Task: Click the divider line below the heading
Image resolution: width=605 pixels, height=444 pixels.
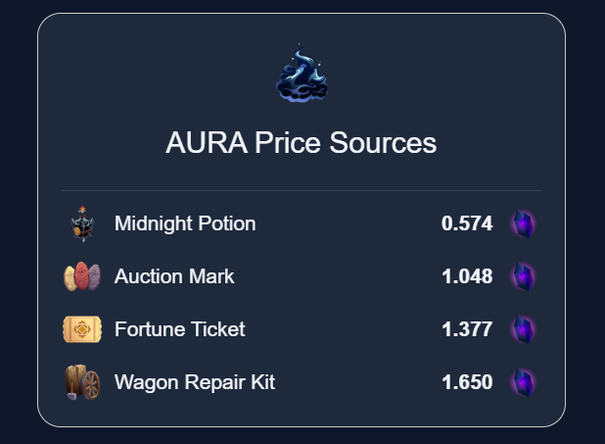Action: pyautogui.click(x=302, y=189)
